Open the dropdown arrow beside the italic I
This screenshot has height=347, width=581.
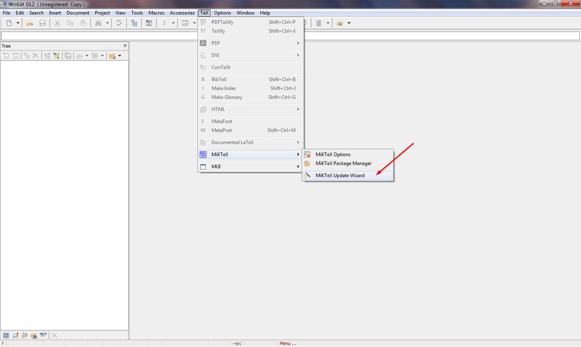[173, 23]
